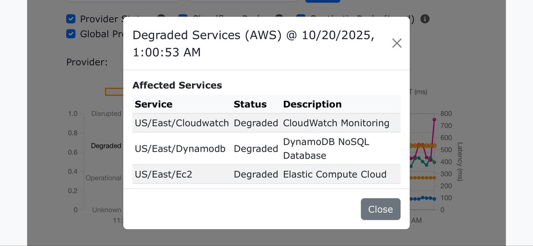Click the orange legend box above the chart
The height and width of the screenshot is (246, 533).
(114, 92)
